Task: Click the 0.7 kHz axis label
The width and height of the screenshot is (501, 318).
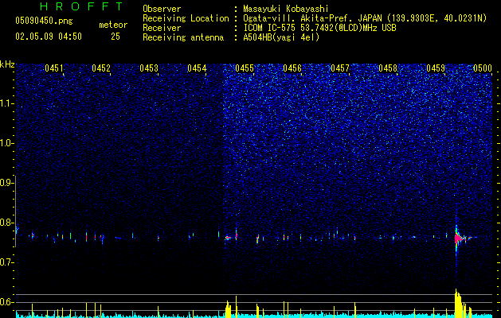Action: 7,262
